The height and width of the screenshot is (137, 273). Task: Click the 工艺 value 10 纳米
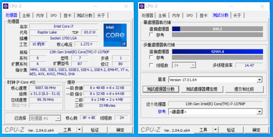[38, 44]
